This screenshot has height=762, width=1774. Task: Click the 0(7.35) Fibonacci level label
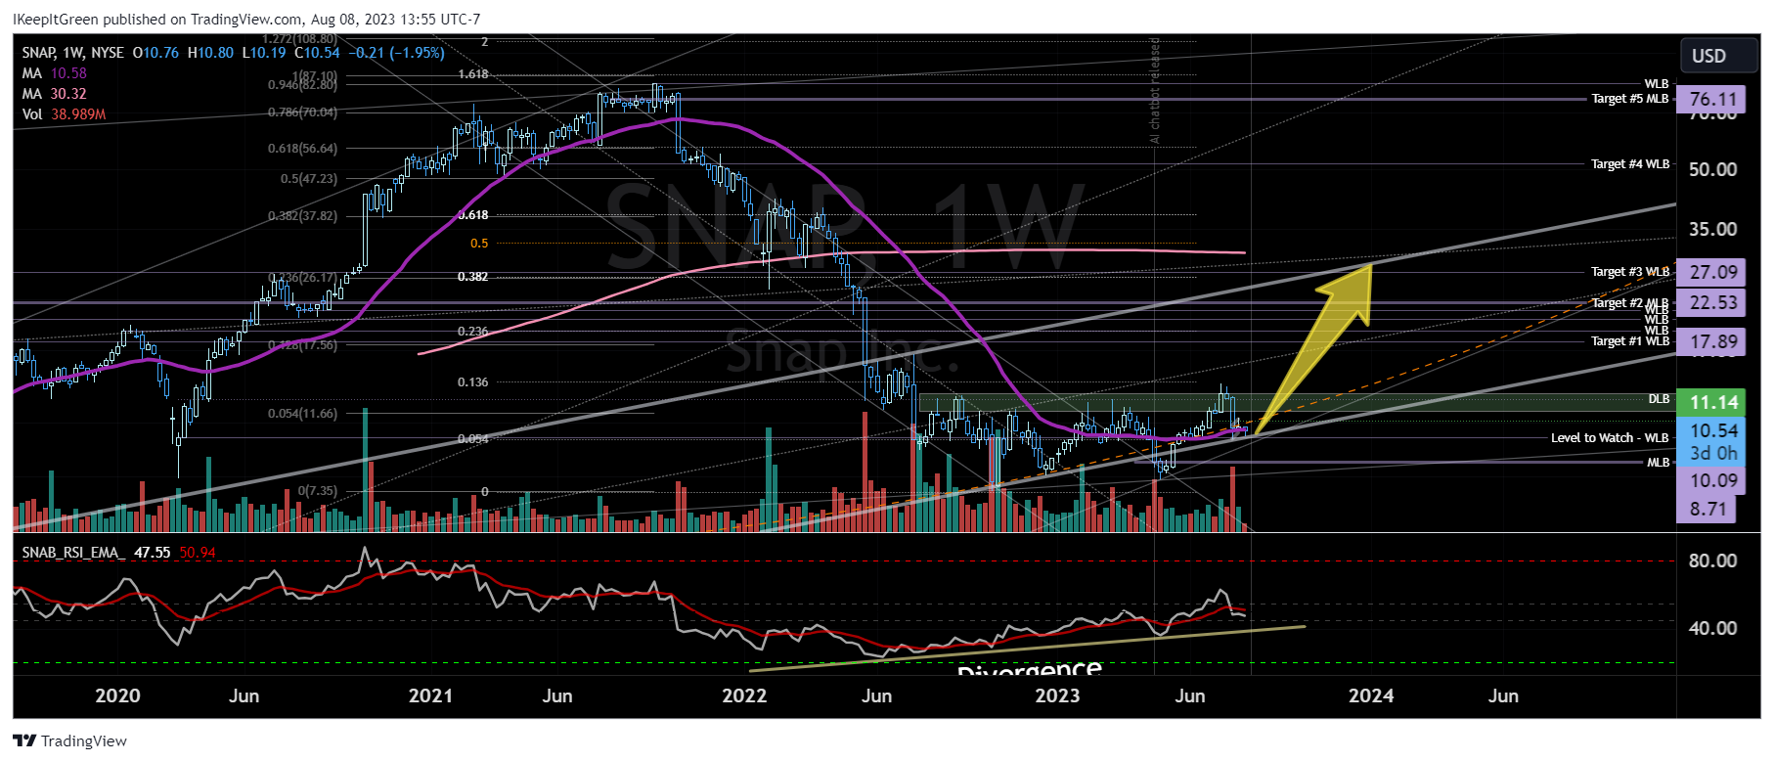coord(317,491)
